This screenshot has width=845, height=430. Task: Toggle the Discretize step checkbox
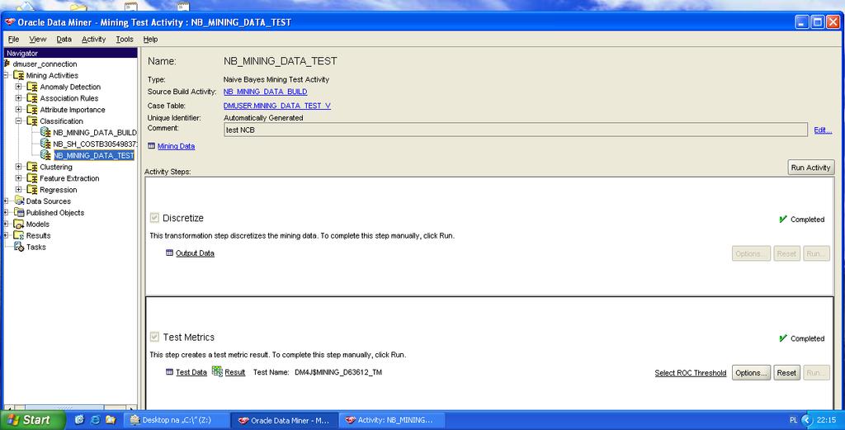154,218
